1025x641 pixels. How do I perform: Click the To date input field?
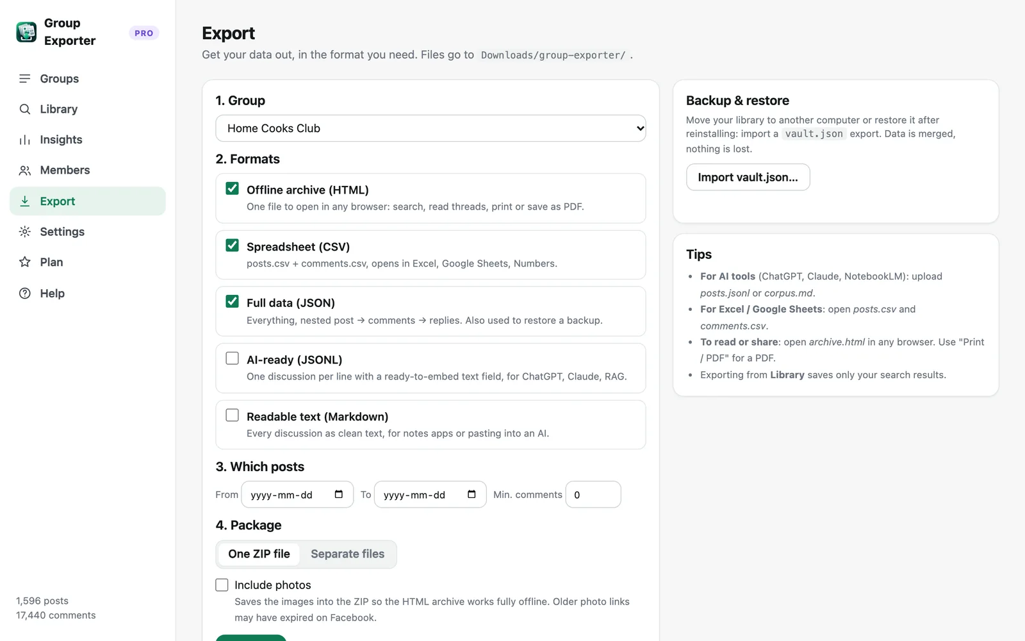(x=430, y=494)
